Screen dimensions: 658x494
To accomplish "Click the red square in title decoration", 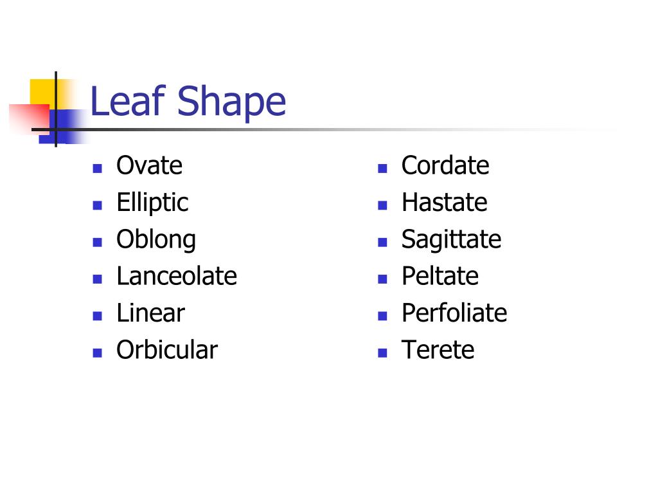I will click(x=30, y=119).
